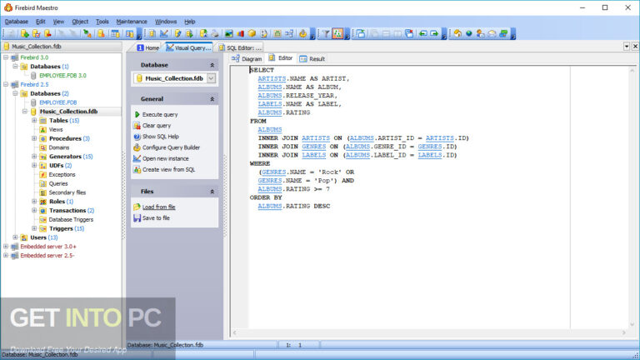Click the printer toolbar icon

(x=215, y=33)
